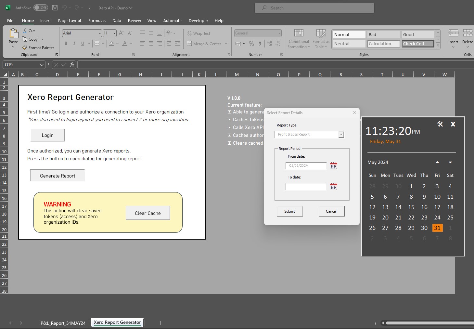Click the Search box in title bar
Viewport: 474px width, 329px height.
(314, 8)
